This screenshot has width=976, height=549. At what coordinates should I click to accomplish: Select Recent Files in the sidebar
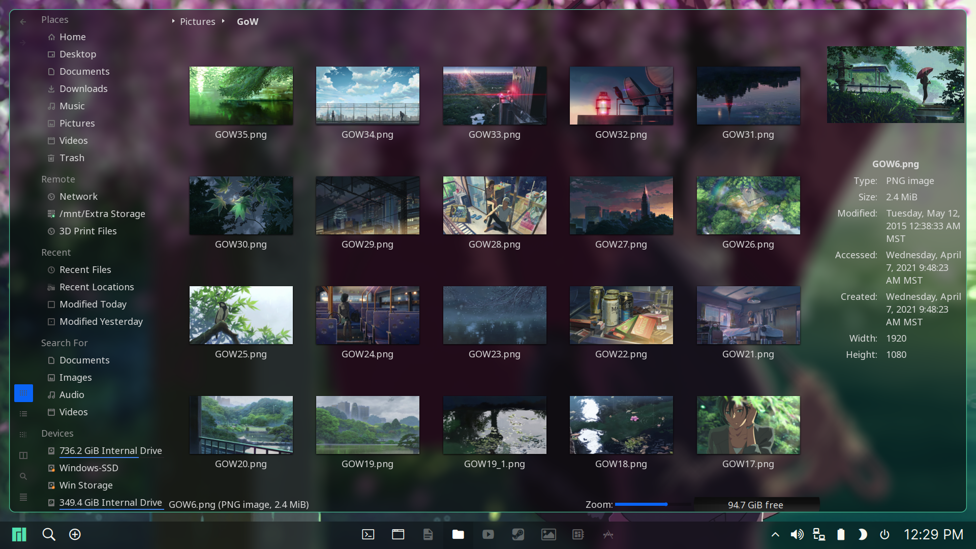(85, 270)
